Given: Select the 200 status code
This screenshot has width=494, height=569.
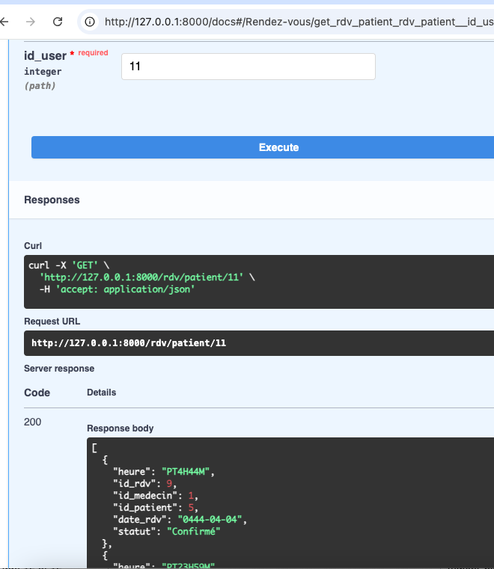Looking at the screenshot, I should 32,422.
